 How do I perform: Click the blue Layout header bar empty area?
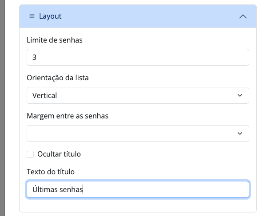tap(147, 16)
